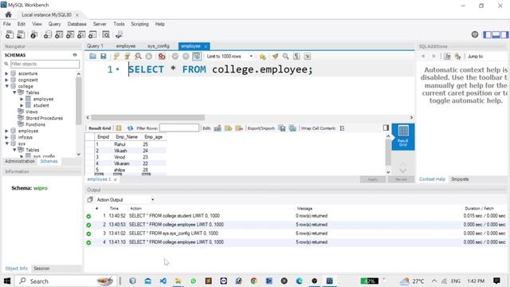Switch to the sys_config editor tab
The width and height of the screenshot is (510, 287).
coord(159,46)
